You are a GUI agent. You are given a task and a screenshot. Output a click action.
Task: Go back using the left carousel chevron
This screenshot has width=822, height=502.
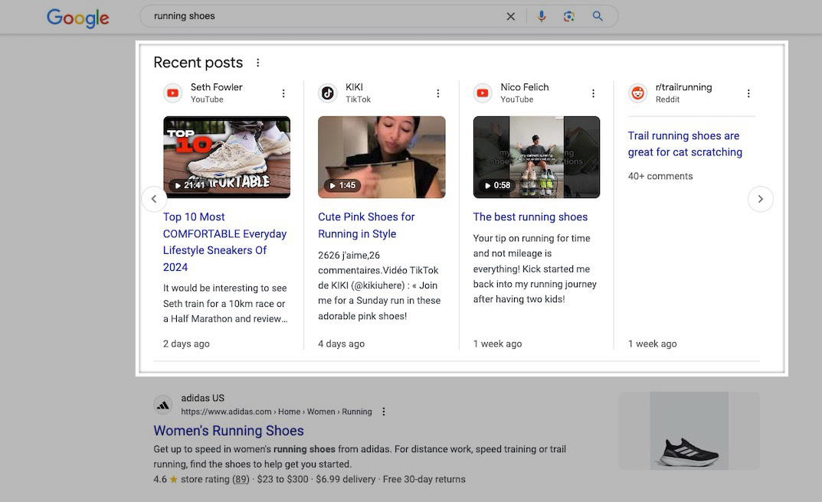click(154, 198)
